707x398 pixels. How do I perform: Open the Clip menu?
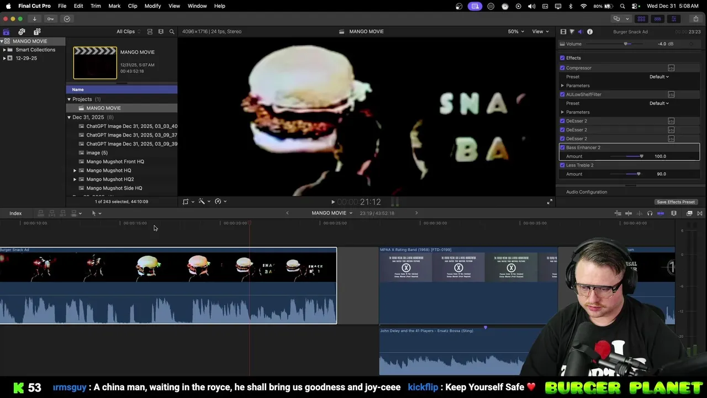[133, 6]
